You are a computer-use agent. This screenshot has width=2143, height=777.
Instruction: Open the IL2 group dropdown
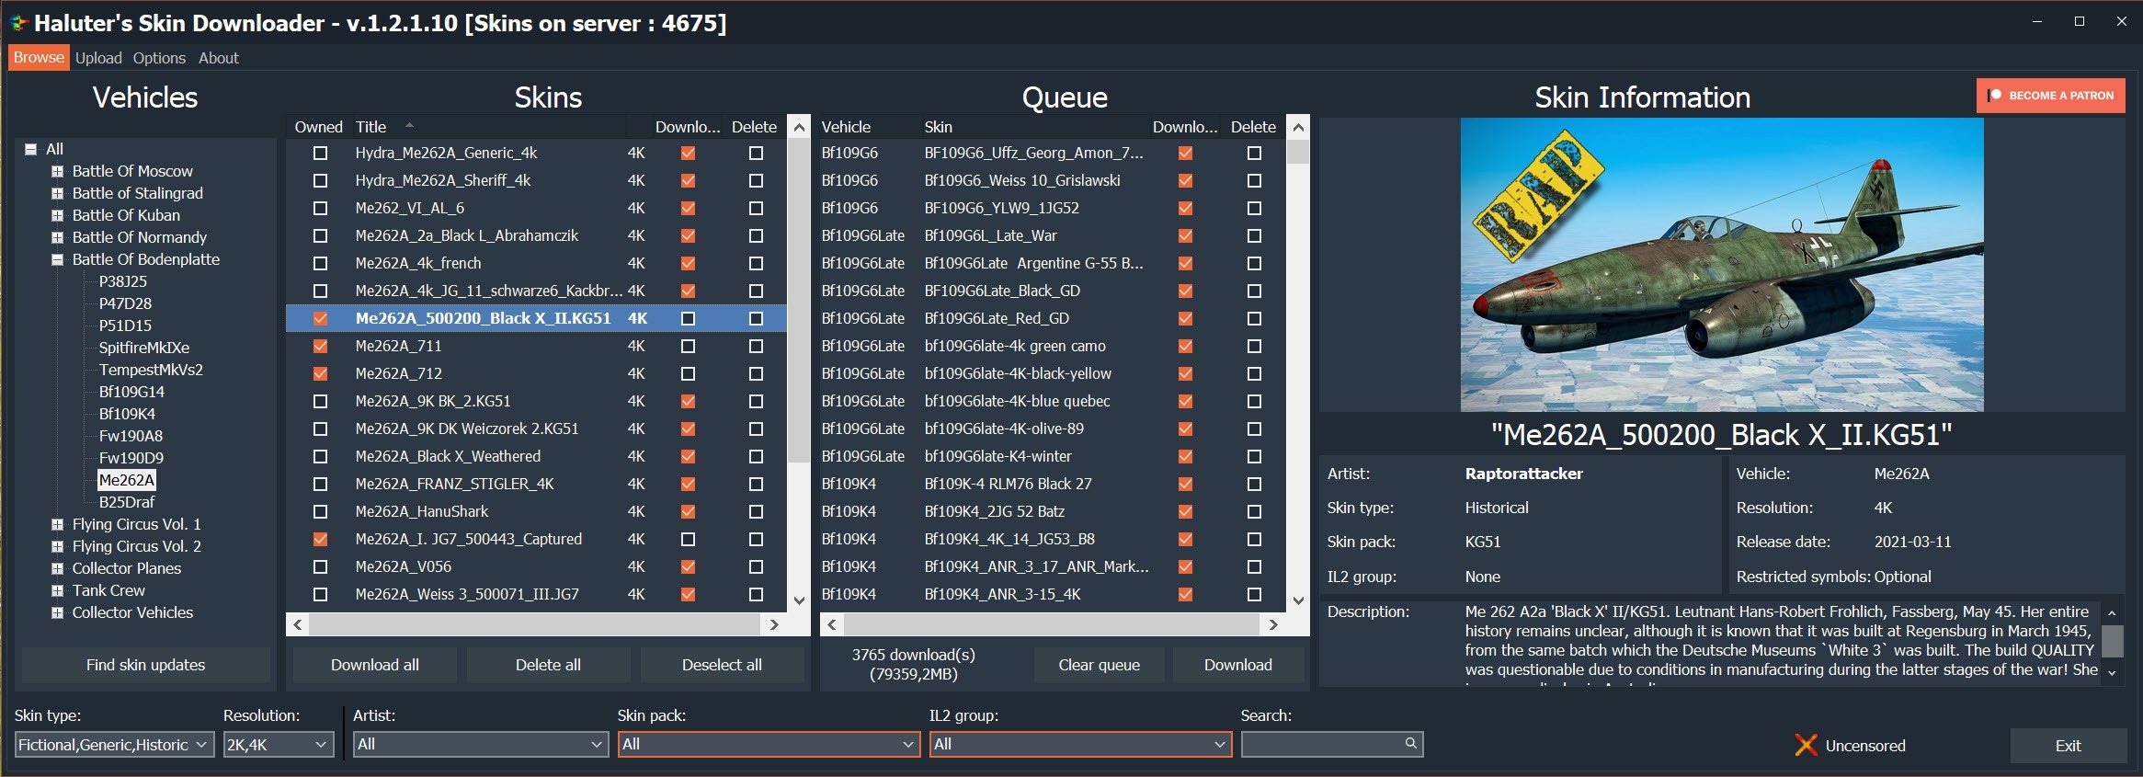point(1080,744)
